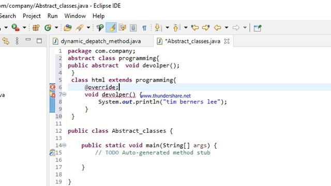Collapse the devolper method fold at line 7
Screen dimensions: 331x186
pos(64,94)
